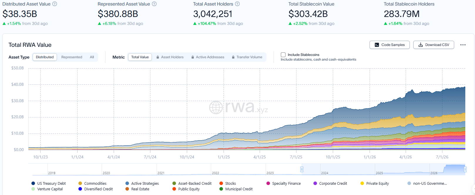Click the lock icon on Transfer Volume metric

233,57
